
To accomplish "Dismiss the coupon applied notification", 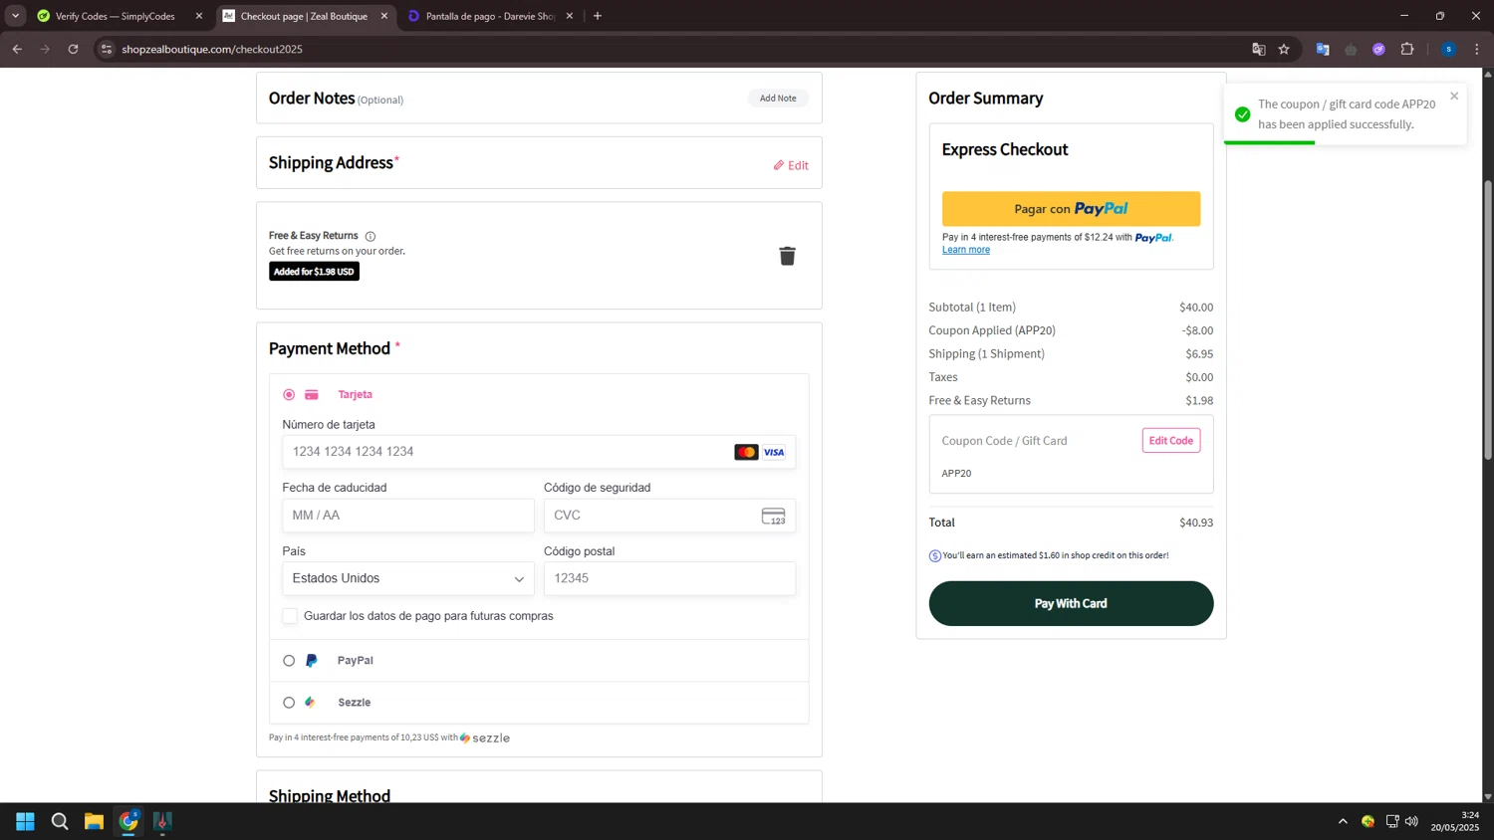I will click(1454, 97).
